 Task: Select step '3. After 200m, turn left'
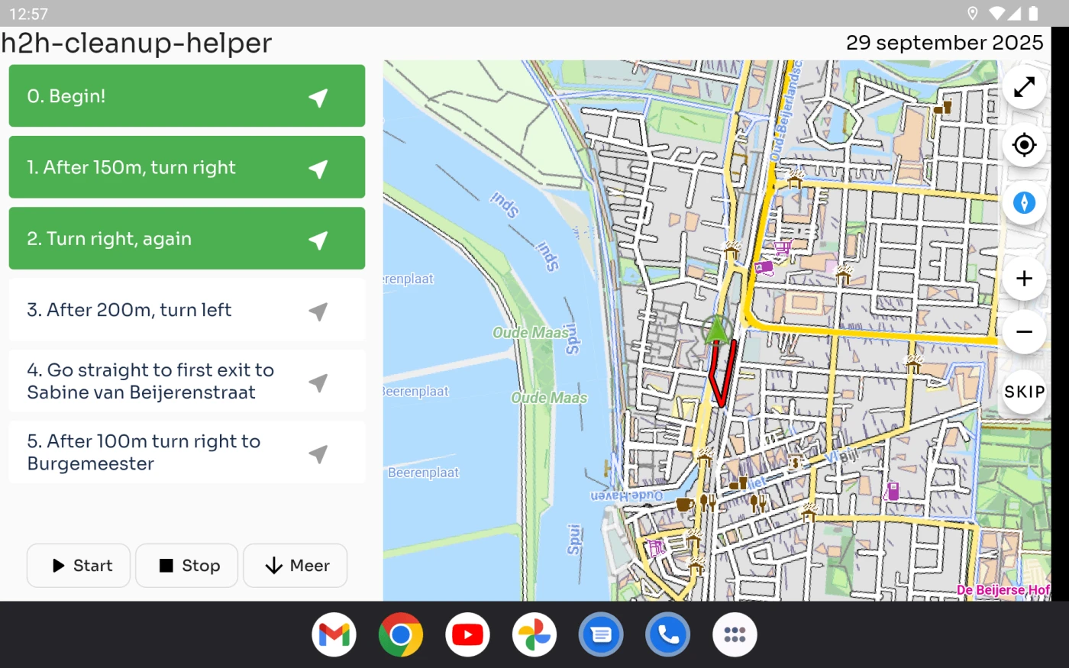click(x=187, y=310)
